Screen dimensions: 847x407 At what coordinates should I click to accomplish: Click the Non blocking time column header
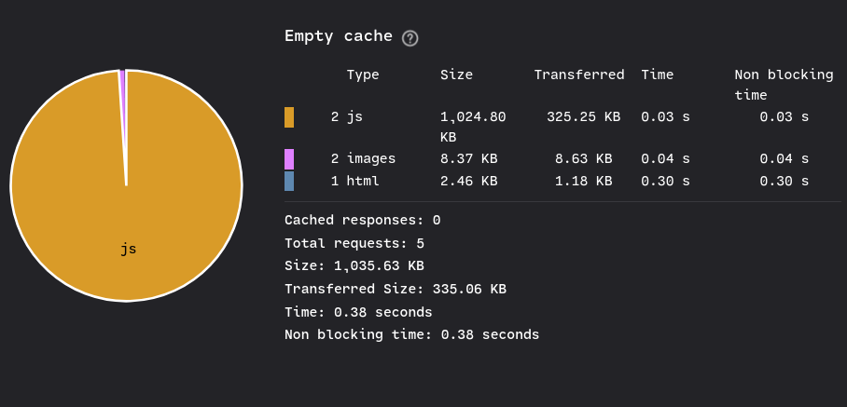click(x=784, y=85)
